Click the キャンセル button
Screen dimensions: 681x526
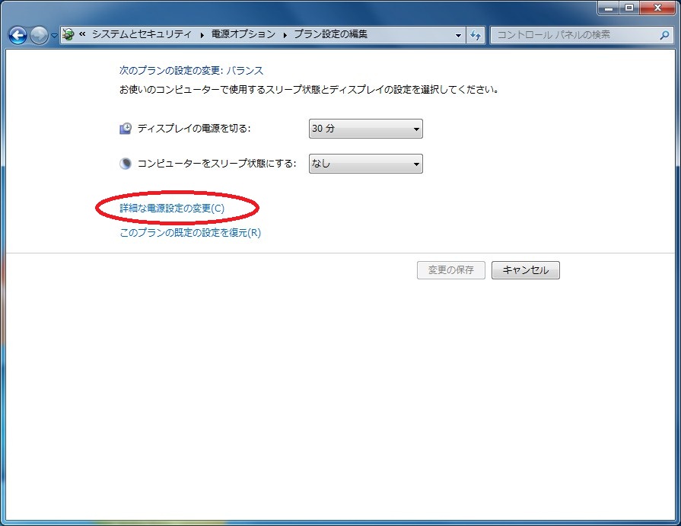pos(526,269)
